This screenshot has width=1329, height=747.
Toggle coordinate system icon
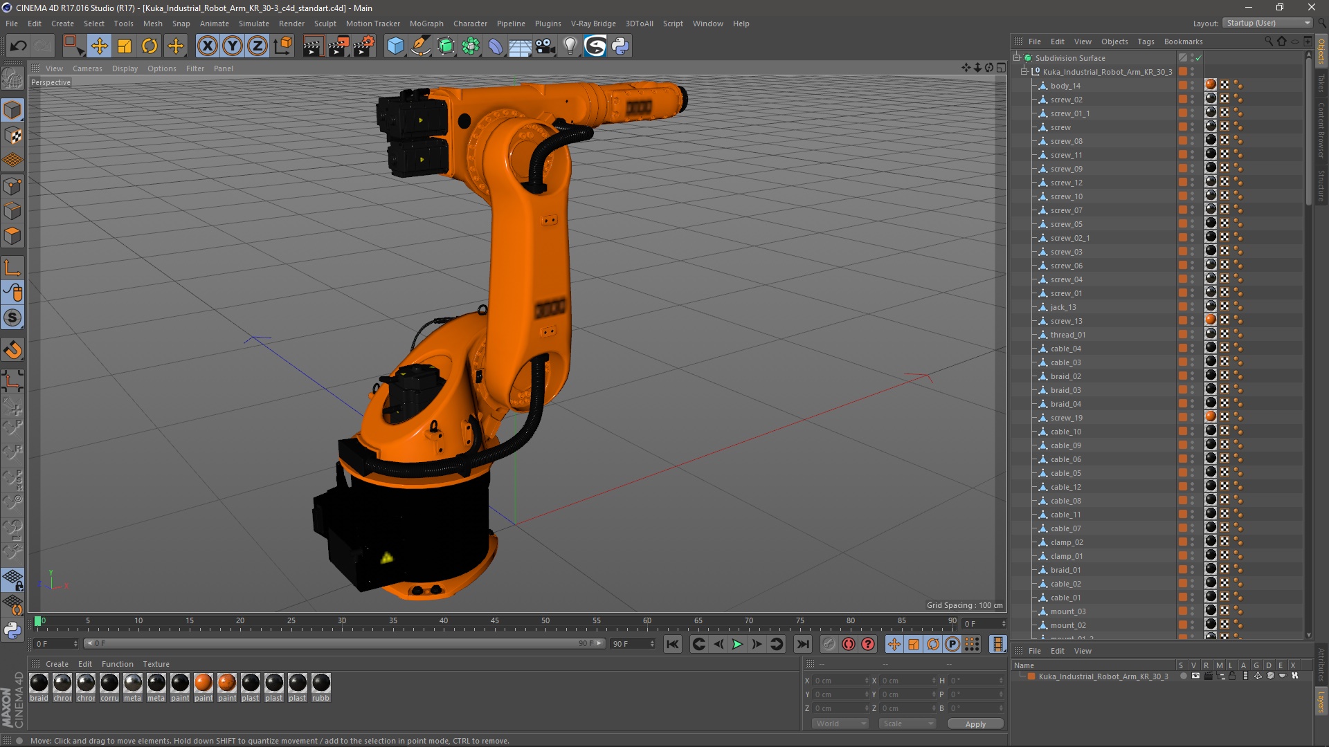point(283,46)
